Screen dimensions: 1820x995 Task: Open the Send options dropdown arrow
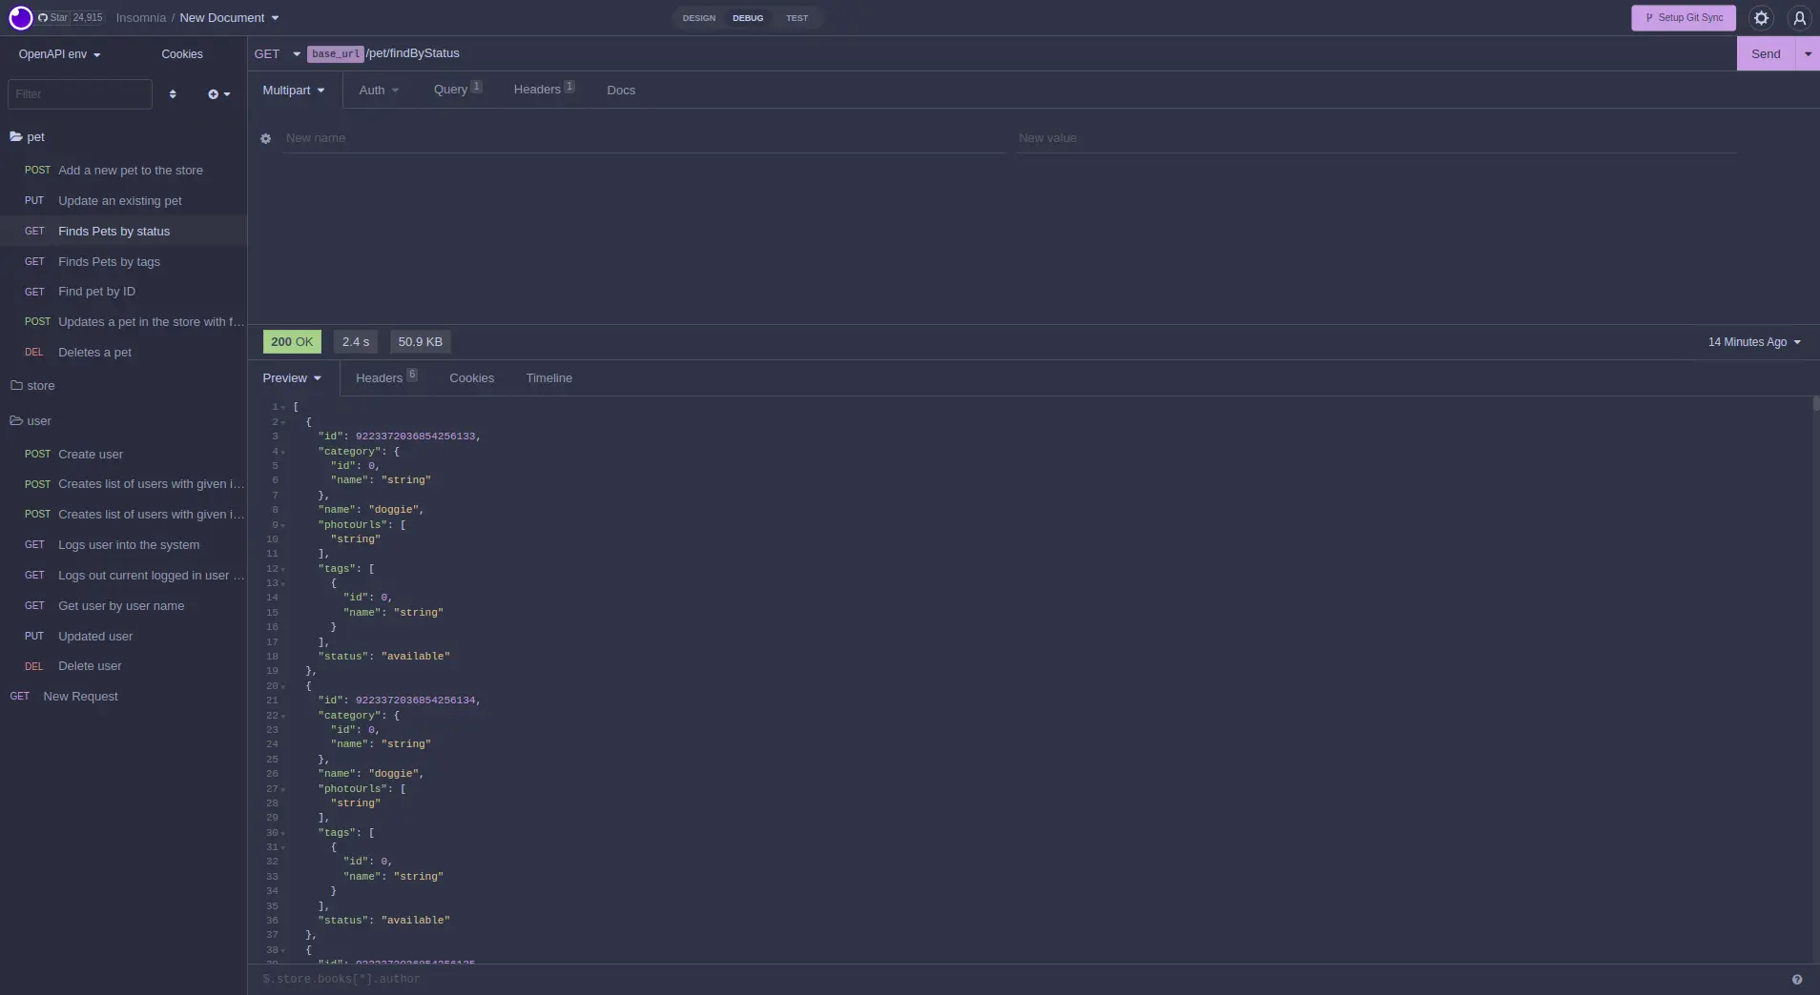click(1808, 54)
